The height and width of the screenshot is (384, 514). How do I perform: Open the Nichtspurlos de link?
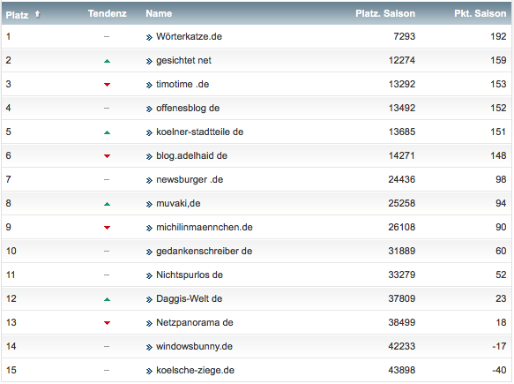190,275
